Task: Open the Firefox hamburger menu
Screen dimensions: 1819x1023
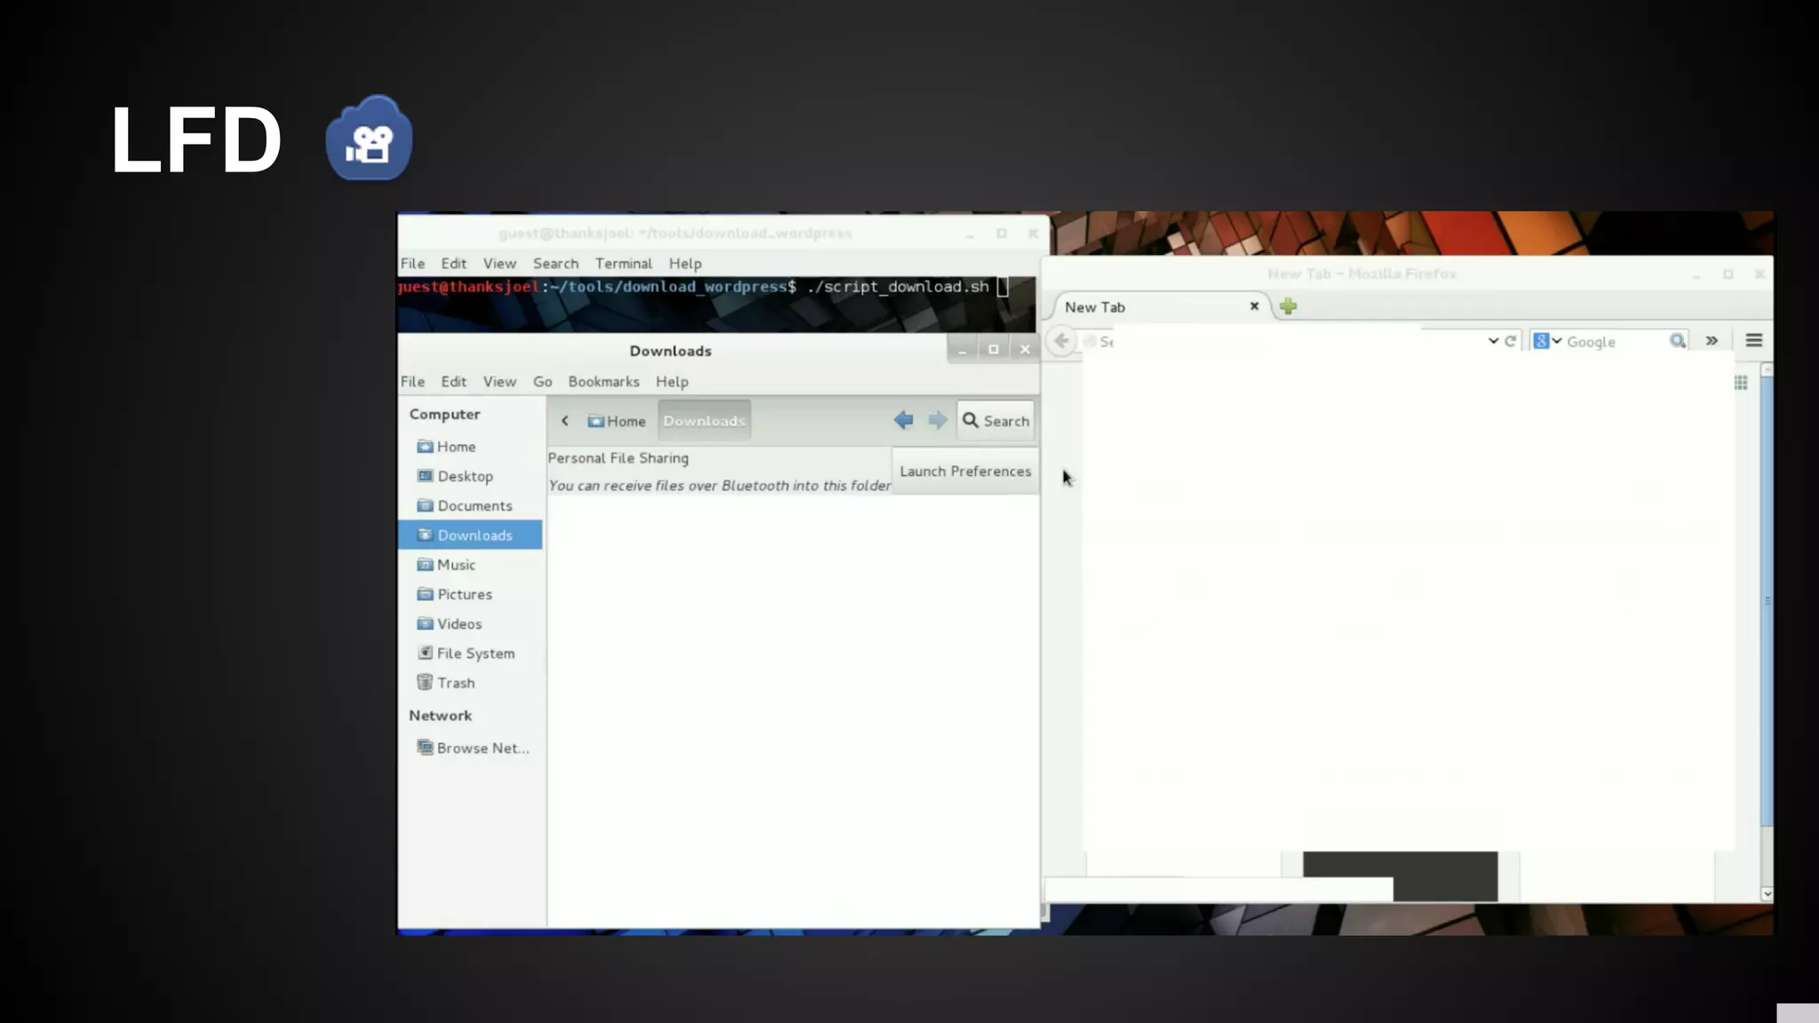Action: (1753, 341)
